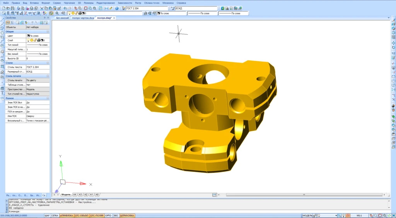
Task: Disable ОРТО mode in status bar
Action: pos(108,216)
